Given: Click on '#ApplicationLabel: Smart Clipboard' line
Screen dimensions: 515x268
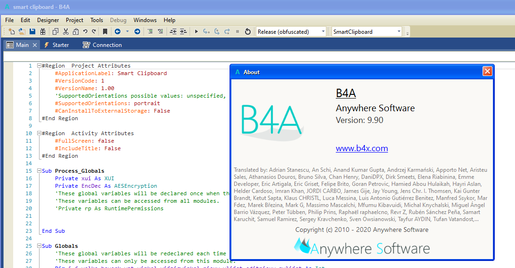Looking at the screenshot, I should [111, 73].
